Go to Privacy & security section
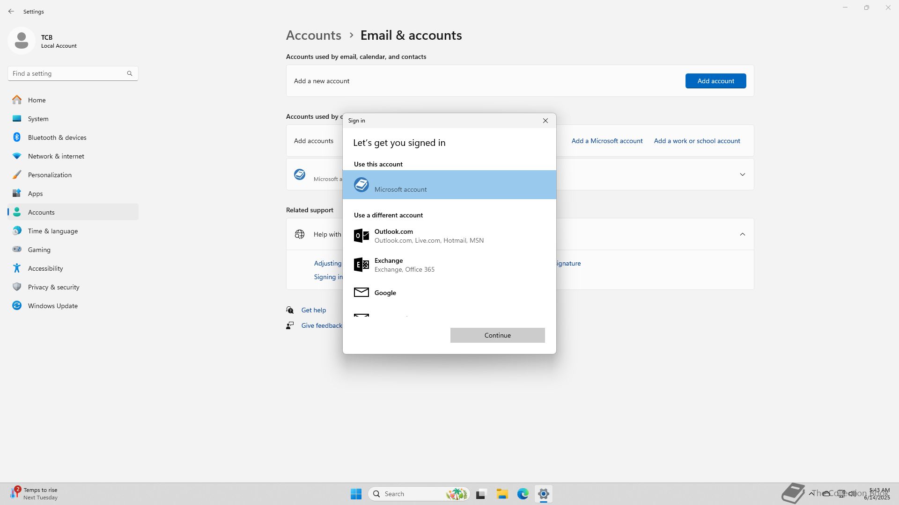 pos(53,287)
